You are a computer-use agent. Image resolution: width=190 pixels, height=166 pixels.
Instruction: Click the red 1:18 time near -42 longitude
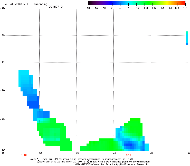pos(24,155)
